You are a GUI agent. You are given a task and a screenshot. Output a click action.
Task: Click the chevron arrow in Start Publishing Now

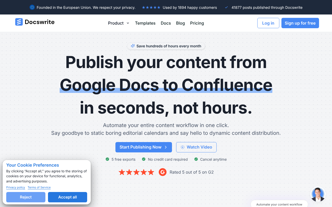166,147
